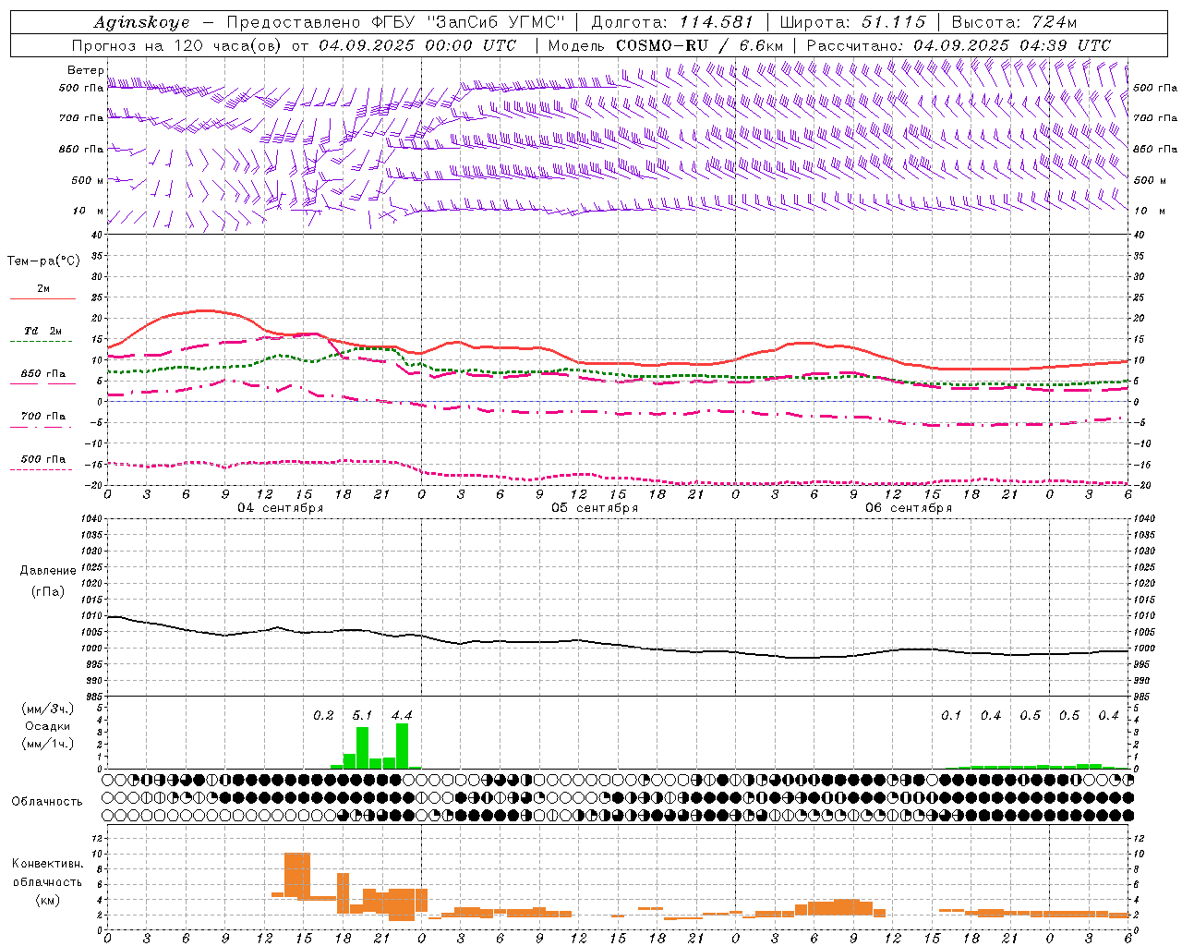
Task: Click the dotted "500 гПа" temperature legend entry
Action: 42,461
